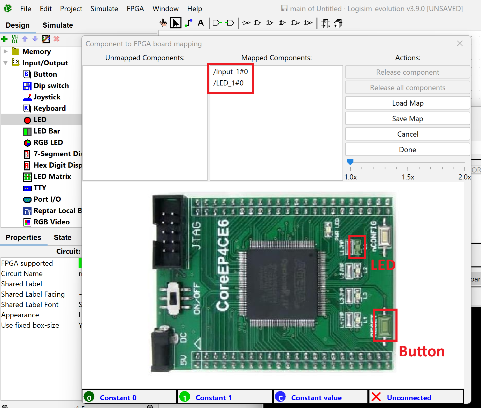This screenshot has height=408, width=481.
Task: Select the LED Bar component
Action: pyautogui.click(x=42, y=131)
